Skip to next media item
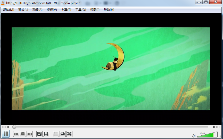Screen dimensions: 223x139 (30, 134)
